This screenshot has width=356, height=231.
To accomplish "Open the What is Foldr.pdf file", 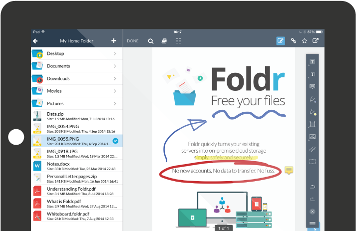I will pos(77,203).
